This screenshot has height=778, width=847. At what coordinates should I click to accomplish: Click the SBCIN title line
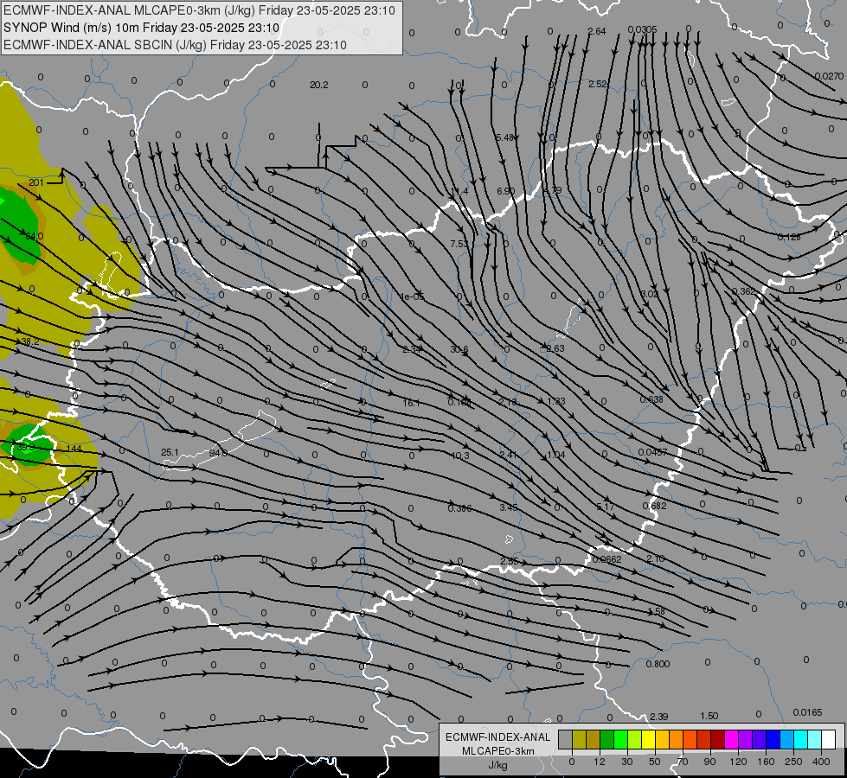click(x=175, y=45)
